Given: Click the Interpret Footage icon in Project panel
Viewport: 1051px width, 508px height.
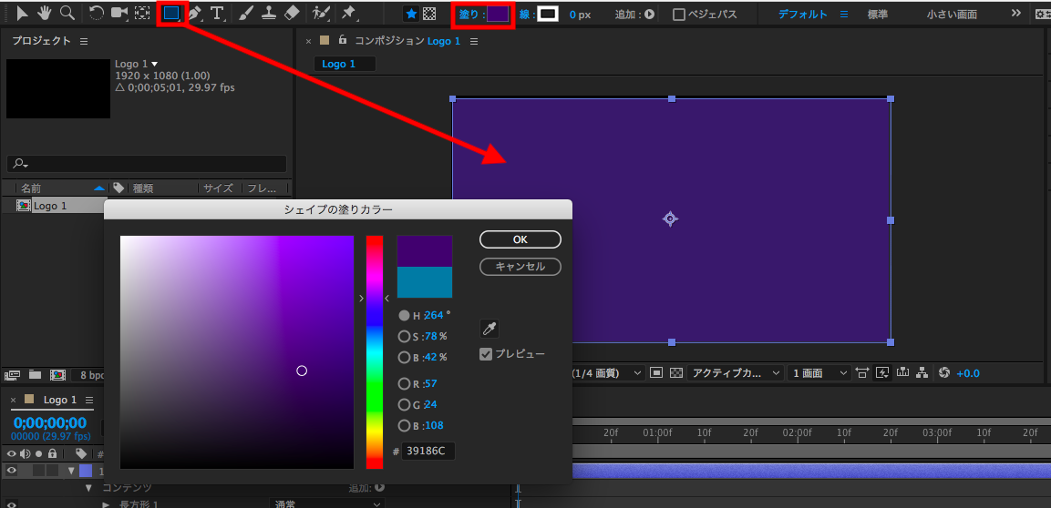Looking at the screenshot, I should (14, 375).
